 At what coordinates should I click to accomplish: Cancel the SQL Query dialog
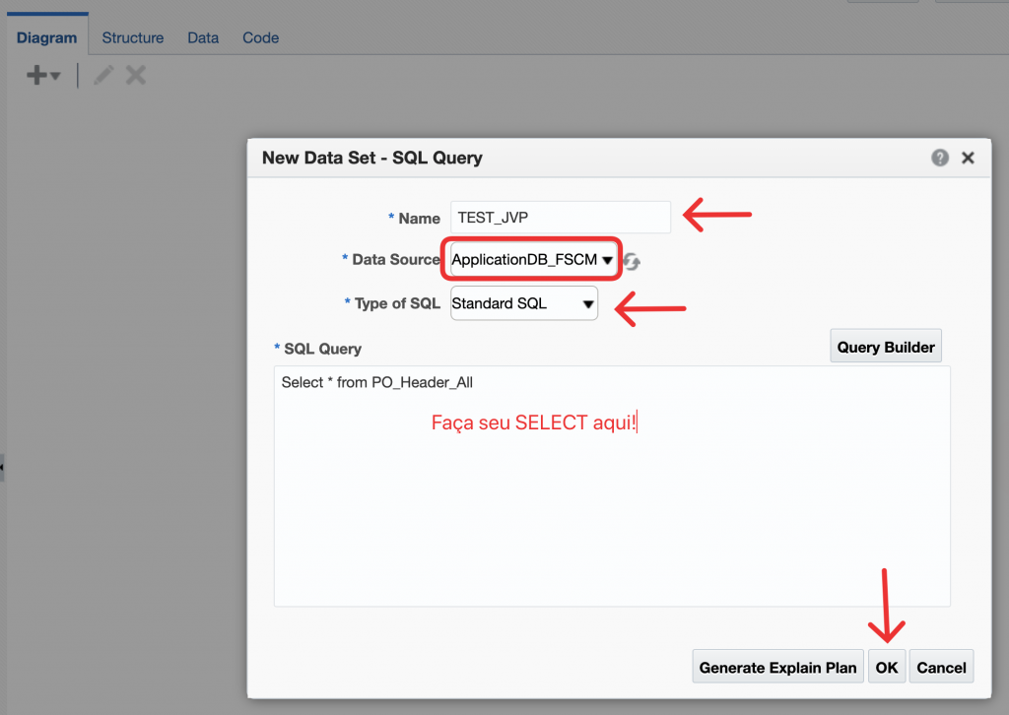(941, 667)
